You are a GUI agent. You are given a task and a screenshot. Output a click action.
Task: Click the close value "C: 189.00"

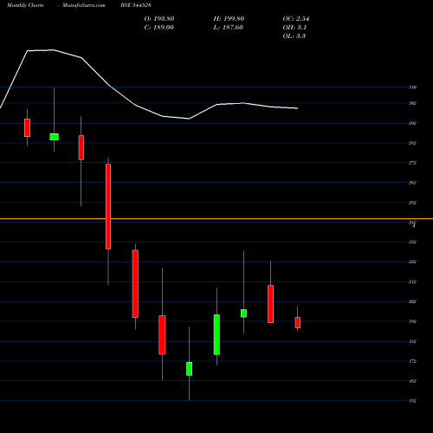click(x=158, y=28)
